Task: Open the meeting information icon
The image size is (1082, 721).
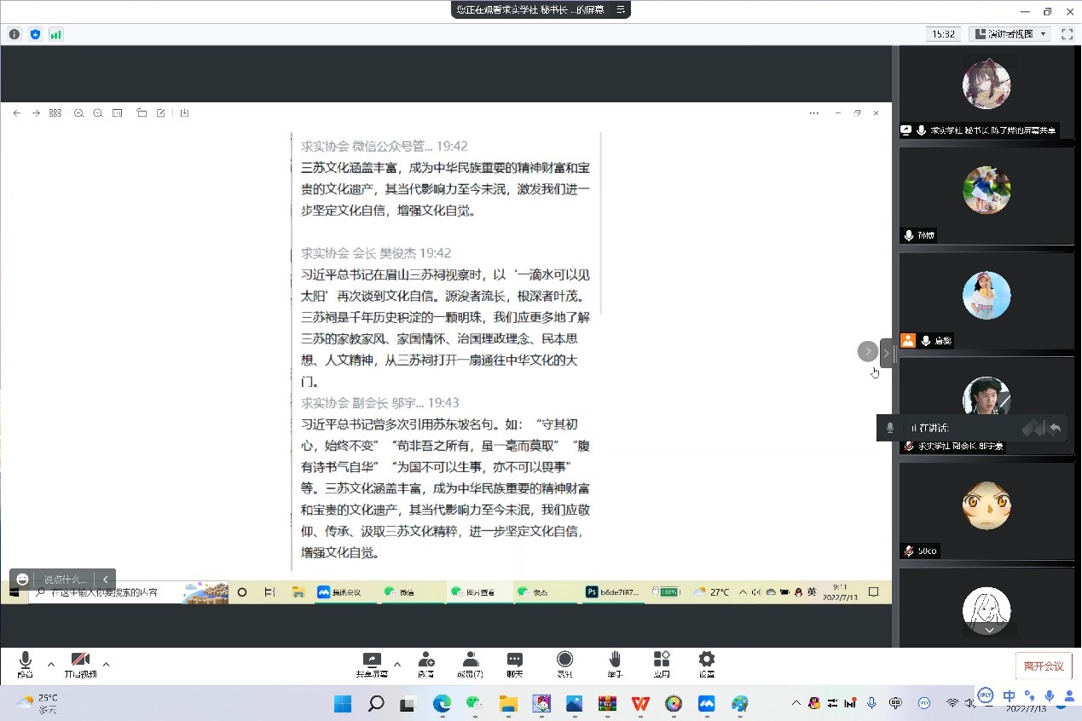Action: coord(14,34)
